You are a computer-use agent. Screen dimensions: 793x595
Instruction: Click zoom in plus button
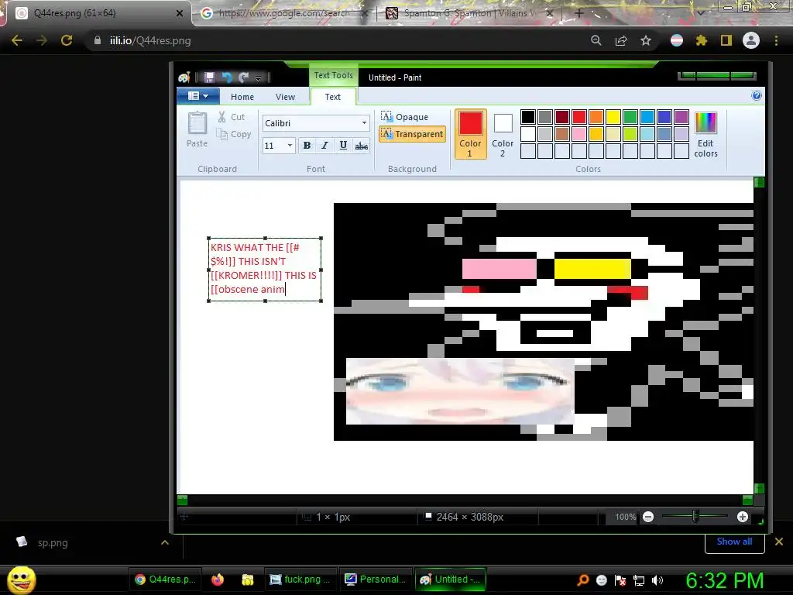click(x=743, y=517)
